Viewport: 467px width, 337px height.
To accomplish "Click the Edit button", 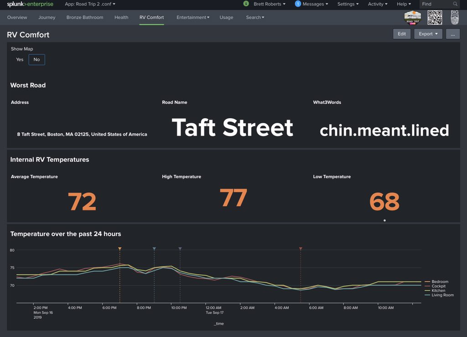I will pyautogui.click(x=401, y=34).
